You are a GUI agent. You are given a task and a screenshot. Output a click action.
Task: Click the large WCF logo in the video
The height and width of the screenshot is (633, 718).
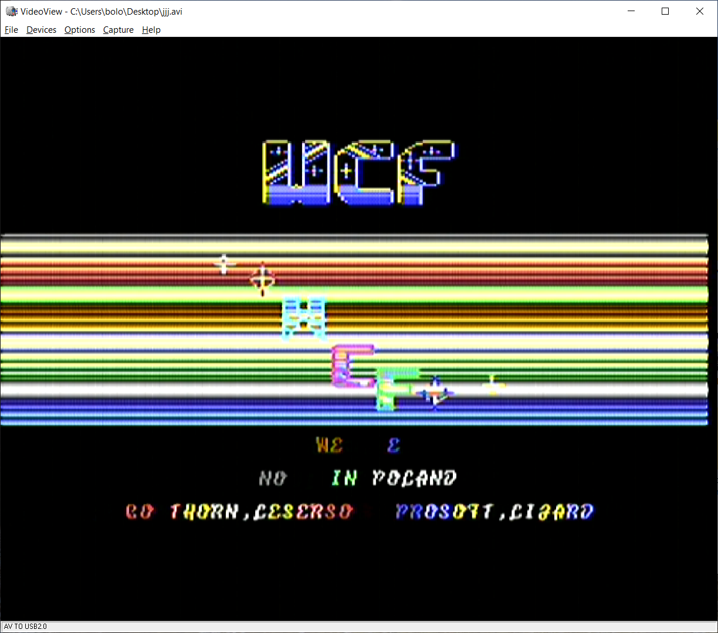358,173
